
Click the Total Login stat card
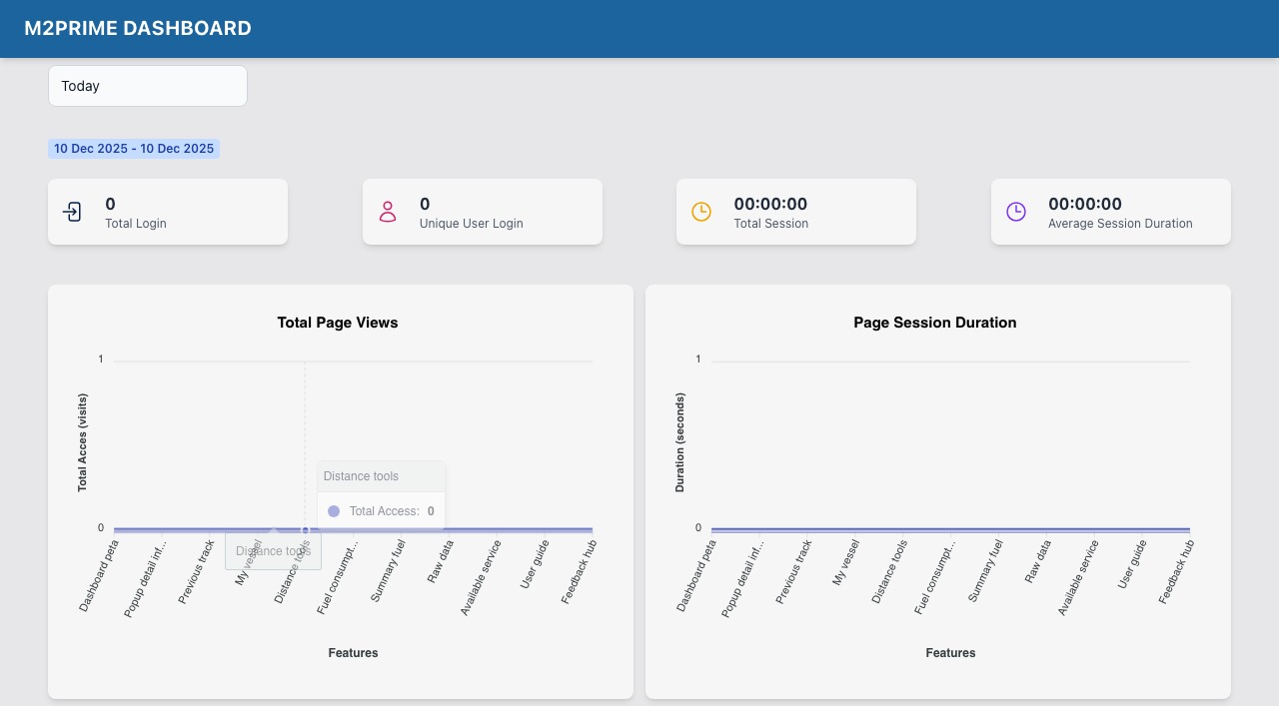point(168,212)
